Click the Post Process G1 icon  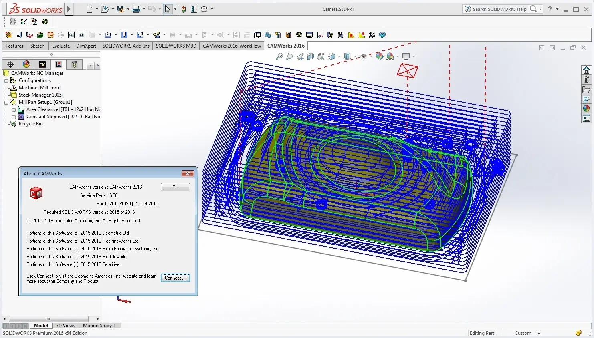click(71, 35)
